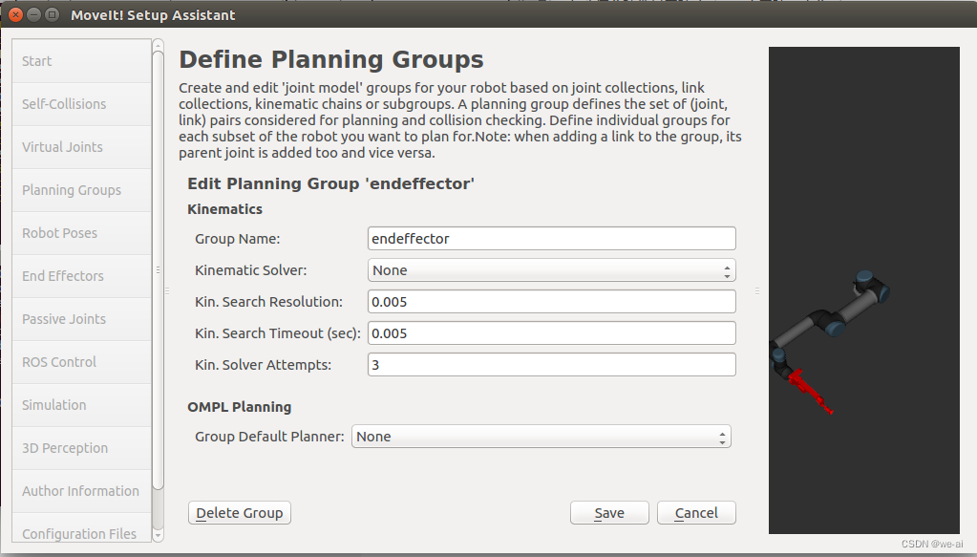This screenshot has height=557, width=977.
Task: Click the OMPL Planning section label
Action: 240,407
